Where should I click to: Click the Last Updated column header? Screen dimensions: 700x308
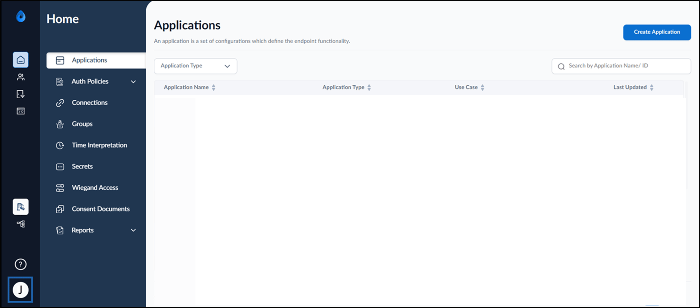pos(630,87)
